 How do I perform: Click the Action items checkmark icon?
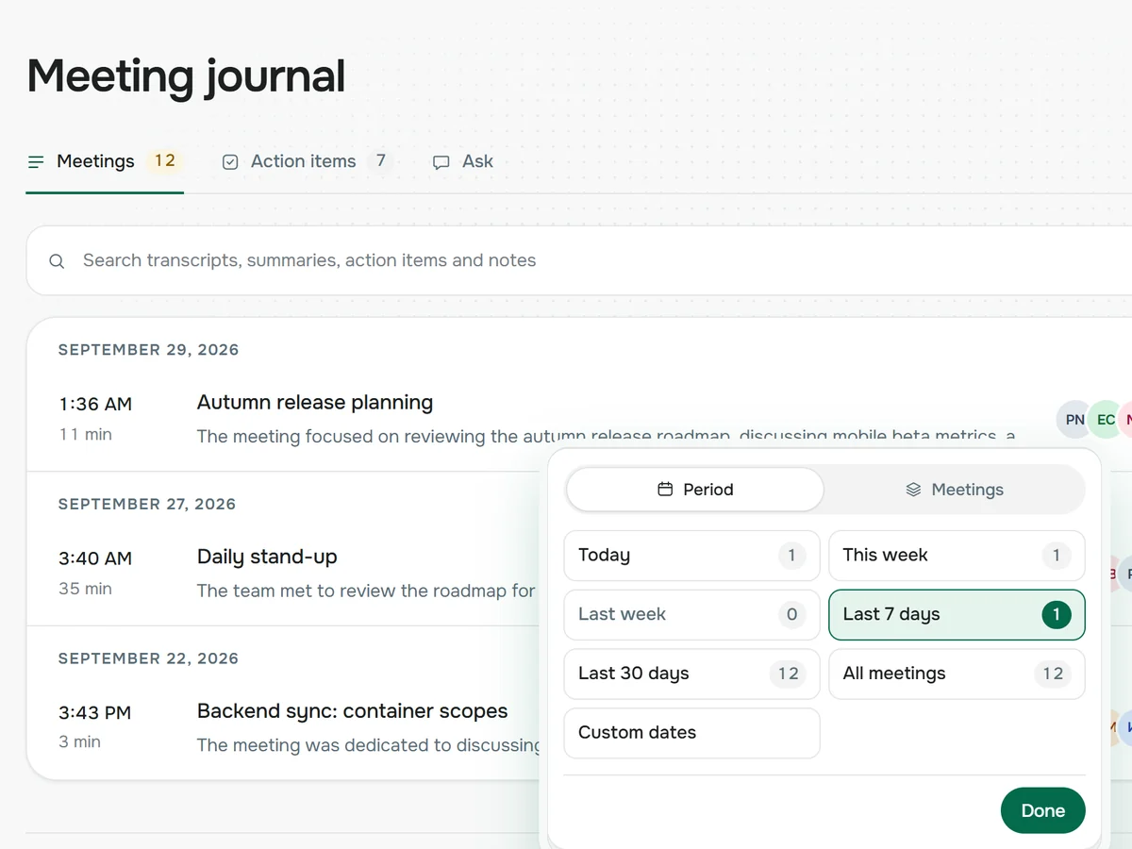230,162
